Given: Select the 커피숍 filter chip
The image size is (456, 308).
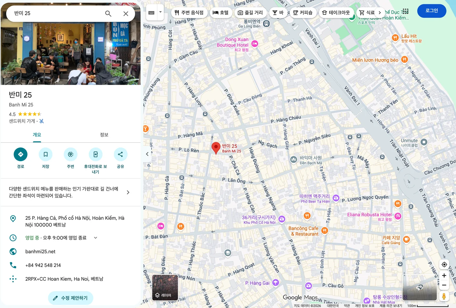Looking at the screenshot, I should pos(303,13).
